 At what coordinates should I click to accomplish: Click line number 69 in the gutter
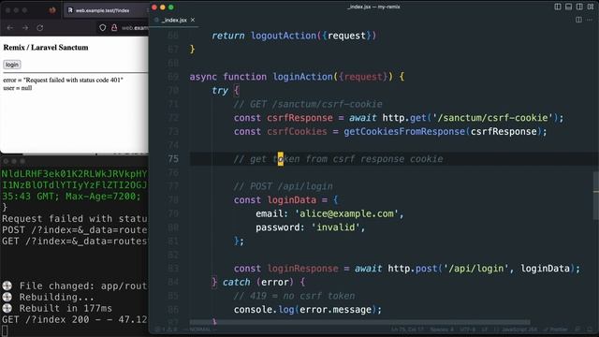point(173,77)
